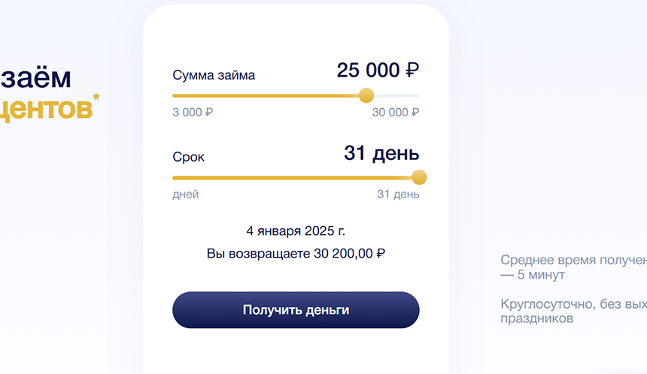Click the "30 000 ₽" maximum amount label

(396, 113)
